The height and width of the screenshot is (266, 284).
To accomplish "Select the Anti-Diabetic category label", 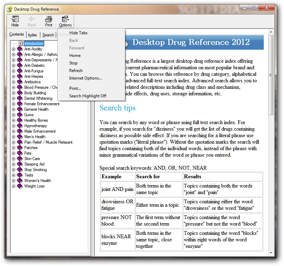I will [x=35, y=65].
